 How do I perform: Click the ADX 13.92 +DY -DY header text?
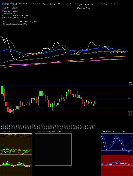[x=17, y=134]
